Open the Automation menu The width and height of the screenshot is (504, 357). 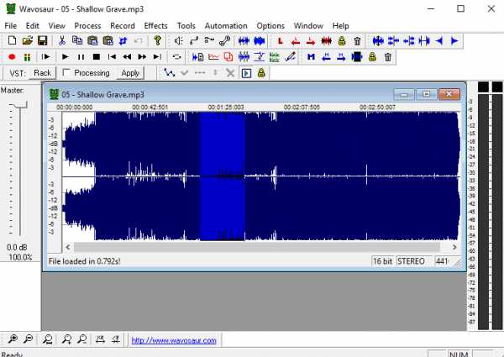[226, 26]
